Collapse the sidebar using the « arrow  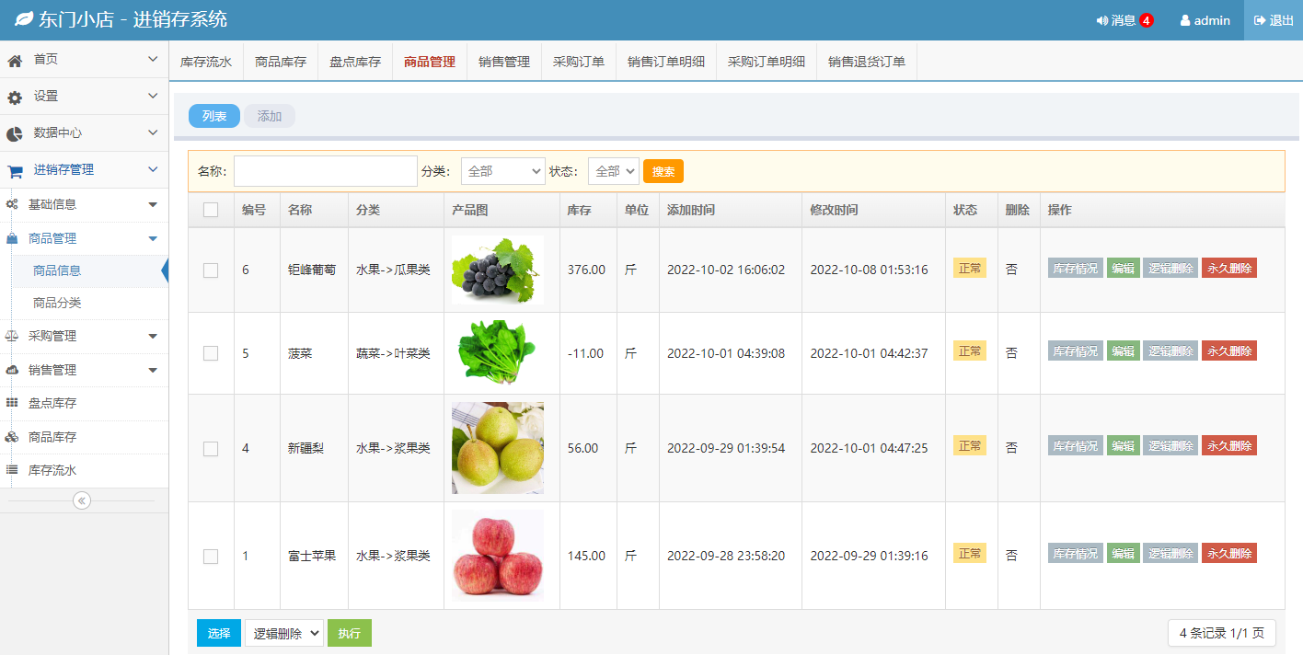82,500
